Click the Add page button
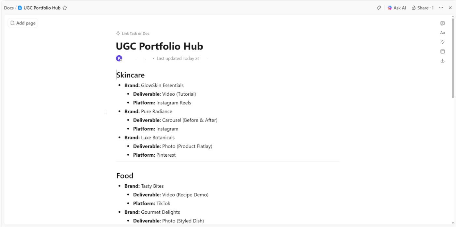Viewport: 456px width, 227px height. click(22, 23)
